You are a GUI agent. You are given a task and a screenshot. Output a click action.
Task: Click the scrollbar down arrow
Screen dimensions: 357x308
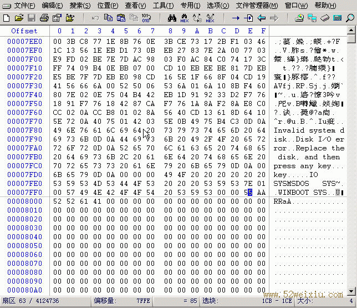pyautogui.click(x=351, y=291)
